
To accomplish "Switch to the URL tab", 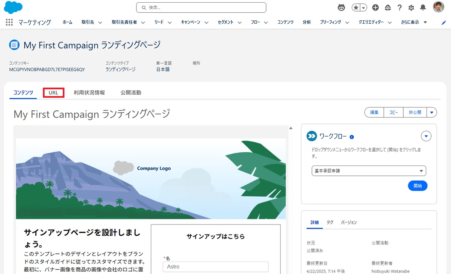I will (53, 93).
